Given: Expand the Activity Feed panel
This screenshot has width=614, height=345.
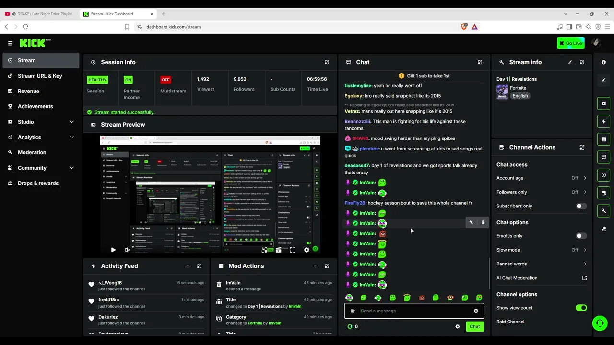Looking at the screenshot, I should 199,266.
